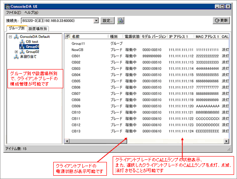The image size is (237, 179).
Task: Click IP address 111.111.111.124 cell
Action: click(181, 131)
